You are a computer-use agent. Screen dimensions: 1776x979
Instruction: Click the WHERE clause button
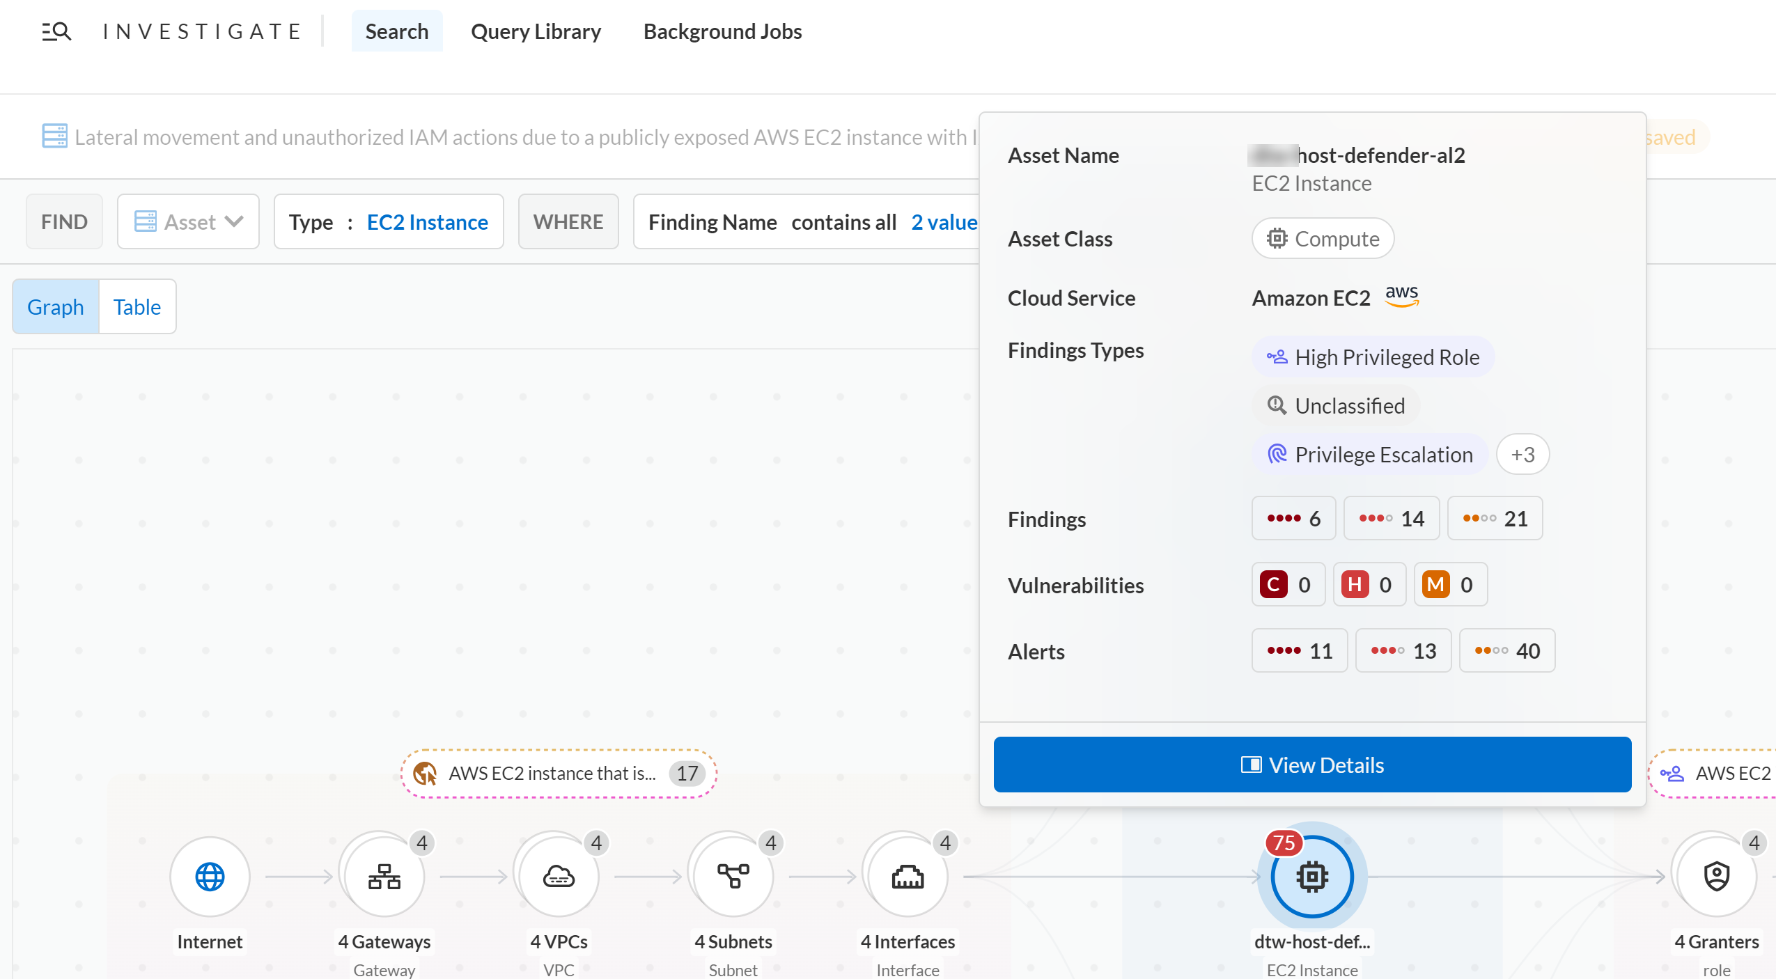(x=568, y=221)
